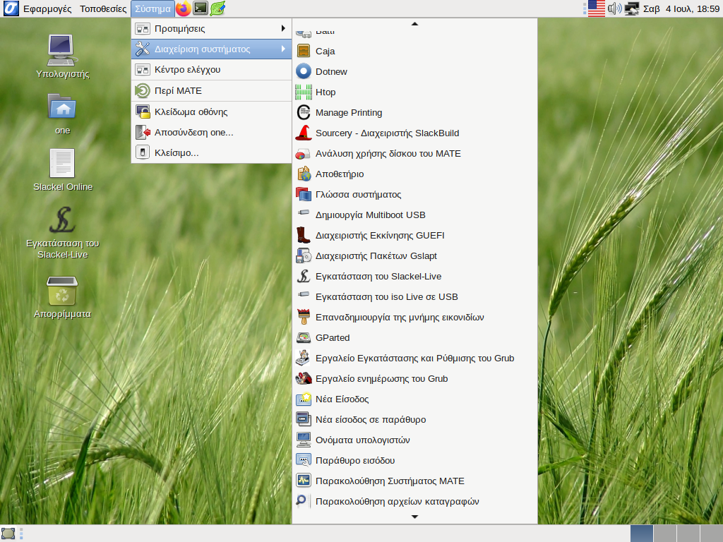Image resolution: width=723 pixels, height=542 pixels.
Task: Expand the Προτιμήσεις submenu
Action: click(212, 28)
